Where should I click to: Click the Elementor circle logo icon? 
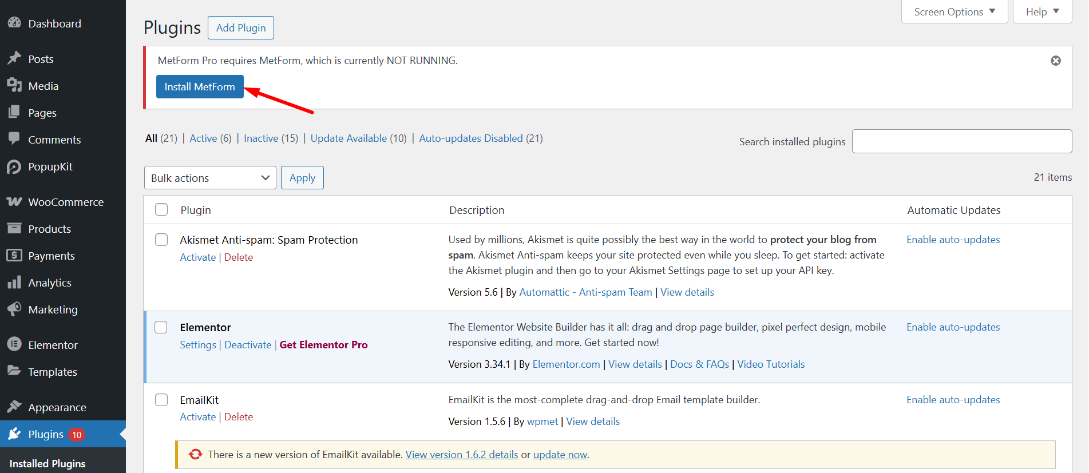14,344
